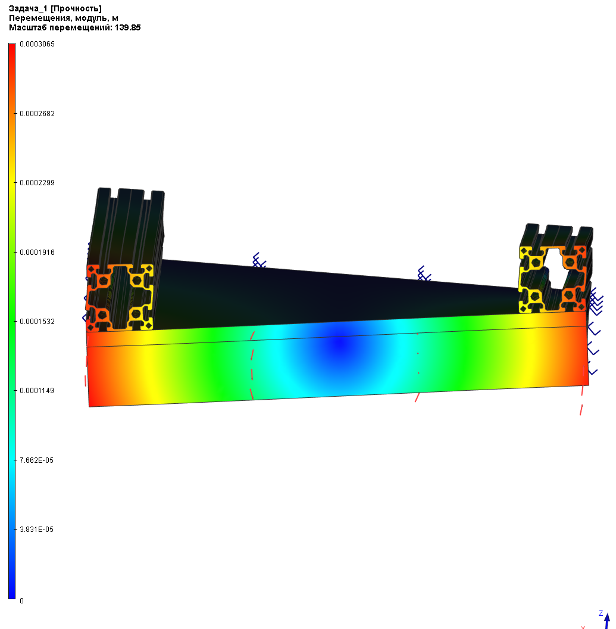This screenshot has width=616, height=629.
Task: Click the blue fixation symbol at top-right center
Action: coord(424,273)
